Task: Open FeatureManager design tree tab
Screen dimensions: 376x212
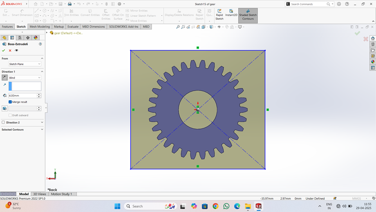Action: pyautogui.click(x=4, y=38)
